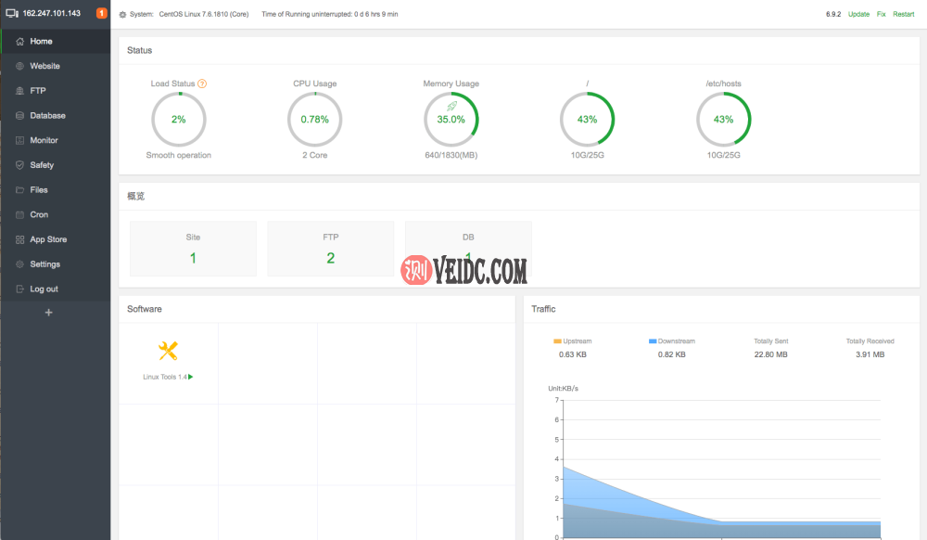Click the Website globe icon
This screenshot has width=927, height=540.
pyautogui.click(x=19, y=66)
